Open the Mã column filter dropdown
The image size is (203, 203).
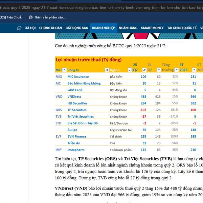click(64, 70)
